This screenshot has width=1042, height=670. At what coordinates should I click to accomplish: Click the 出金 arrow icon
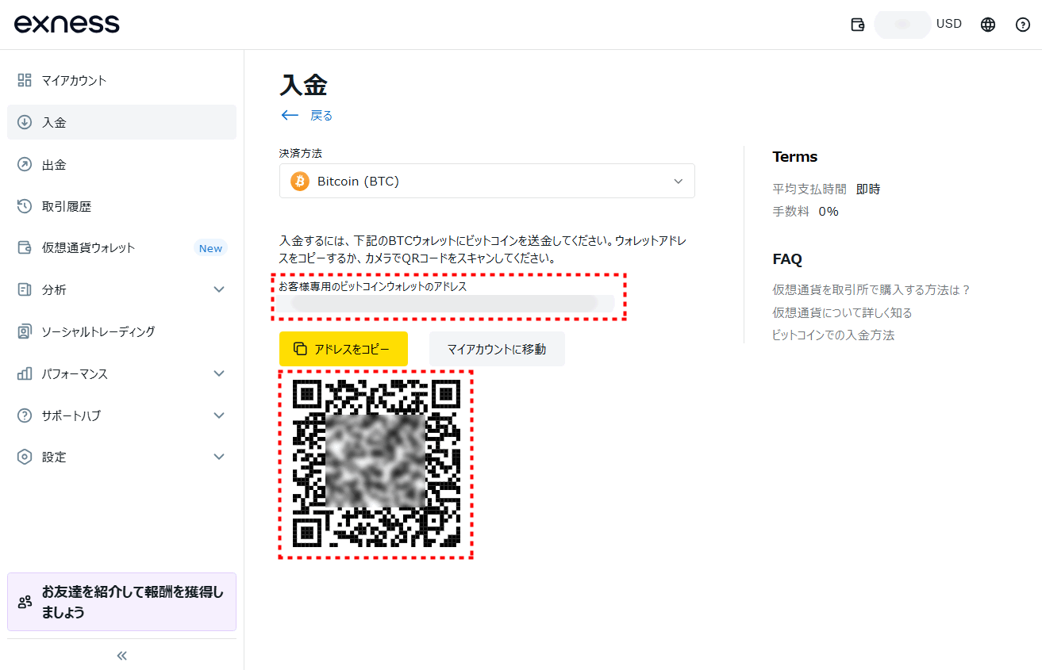tap(25, 164)
